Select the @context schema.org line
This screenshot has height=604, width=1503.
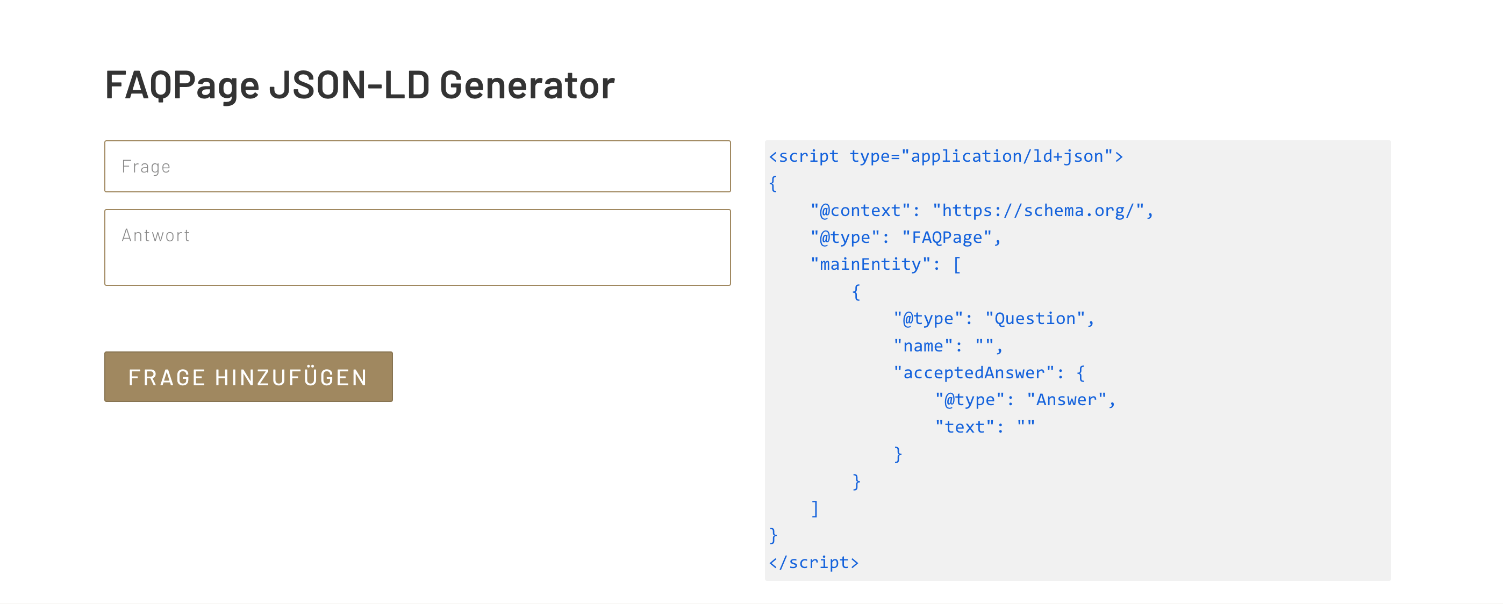(x=982, y=211)
